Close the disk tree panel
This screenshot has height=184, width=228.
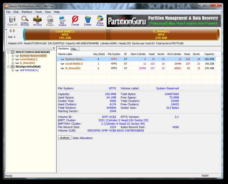point(54,48)
